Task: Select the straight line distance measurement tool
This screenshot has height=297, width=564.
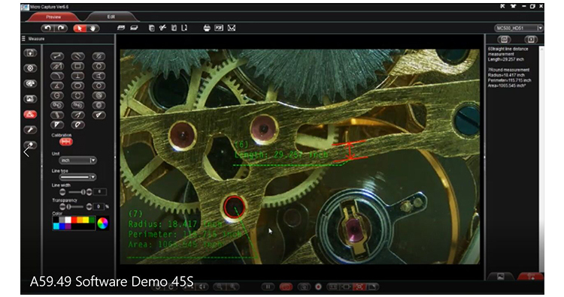Action: tap(57, 56)
